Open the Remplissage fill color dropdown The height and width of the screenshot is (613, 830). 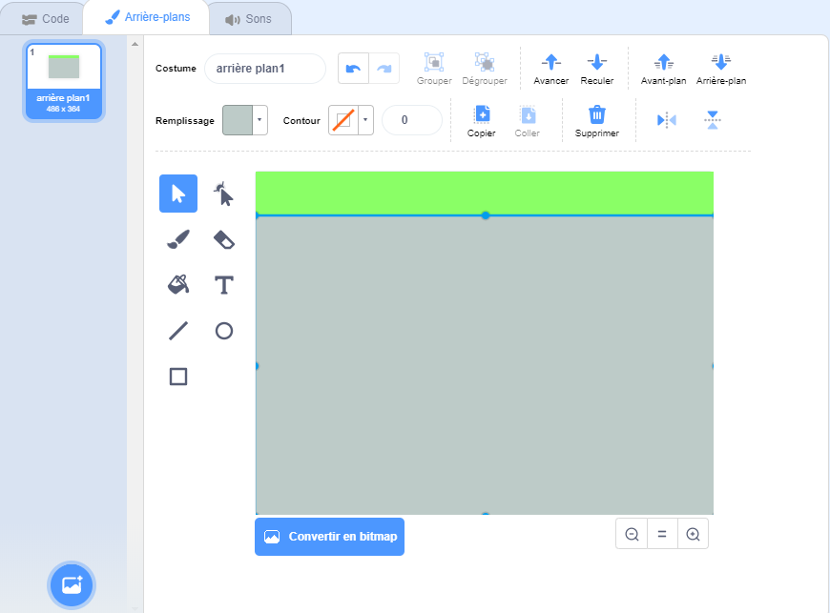click(260, 120)
